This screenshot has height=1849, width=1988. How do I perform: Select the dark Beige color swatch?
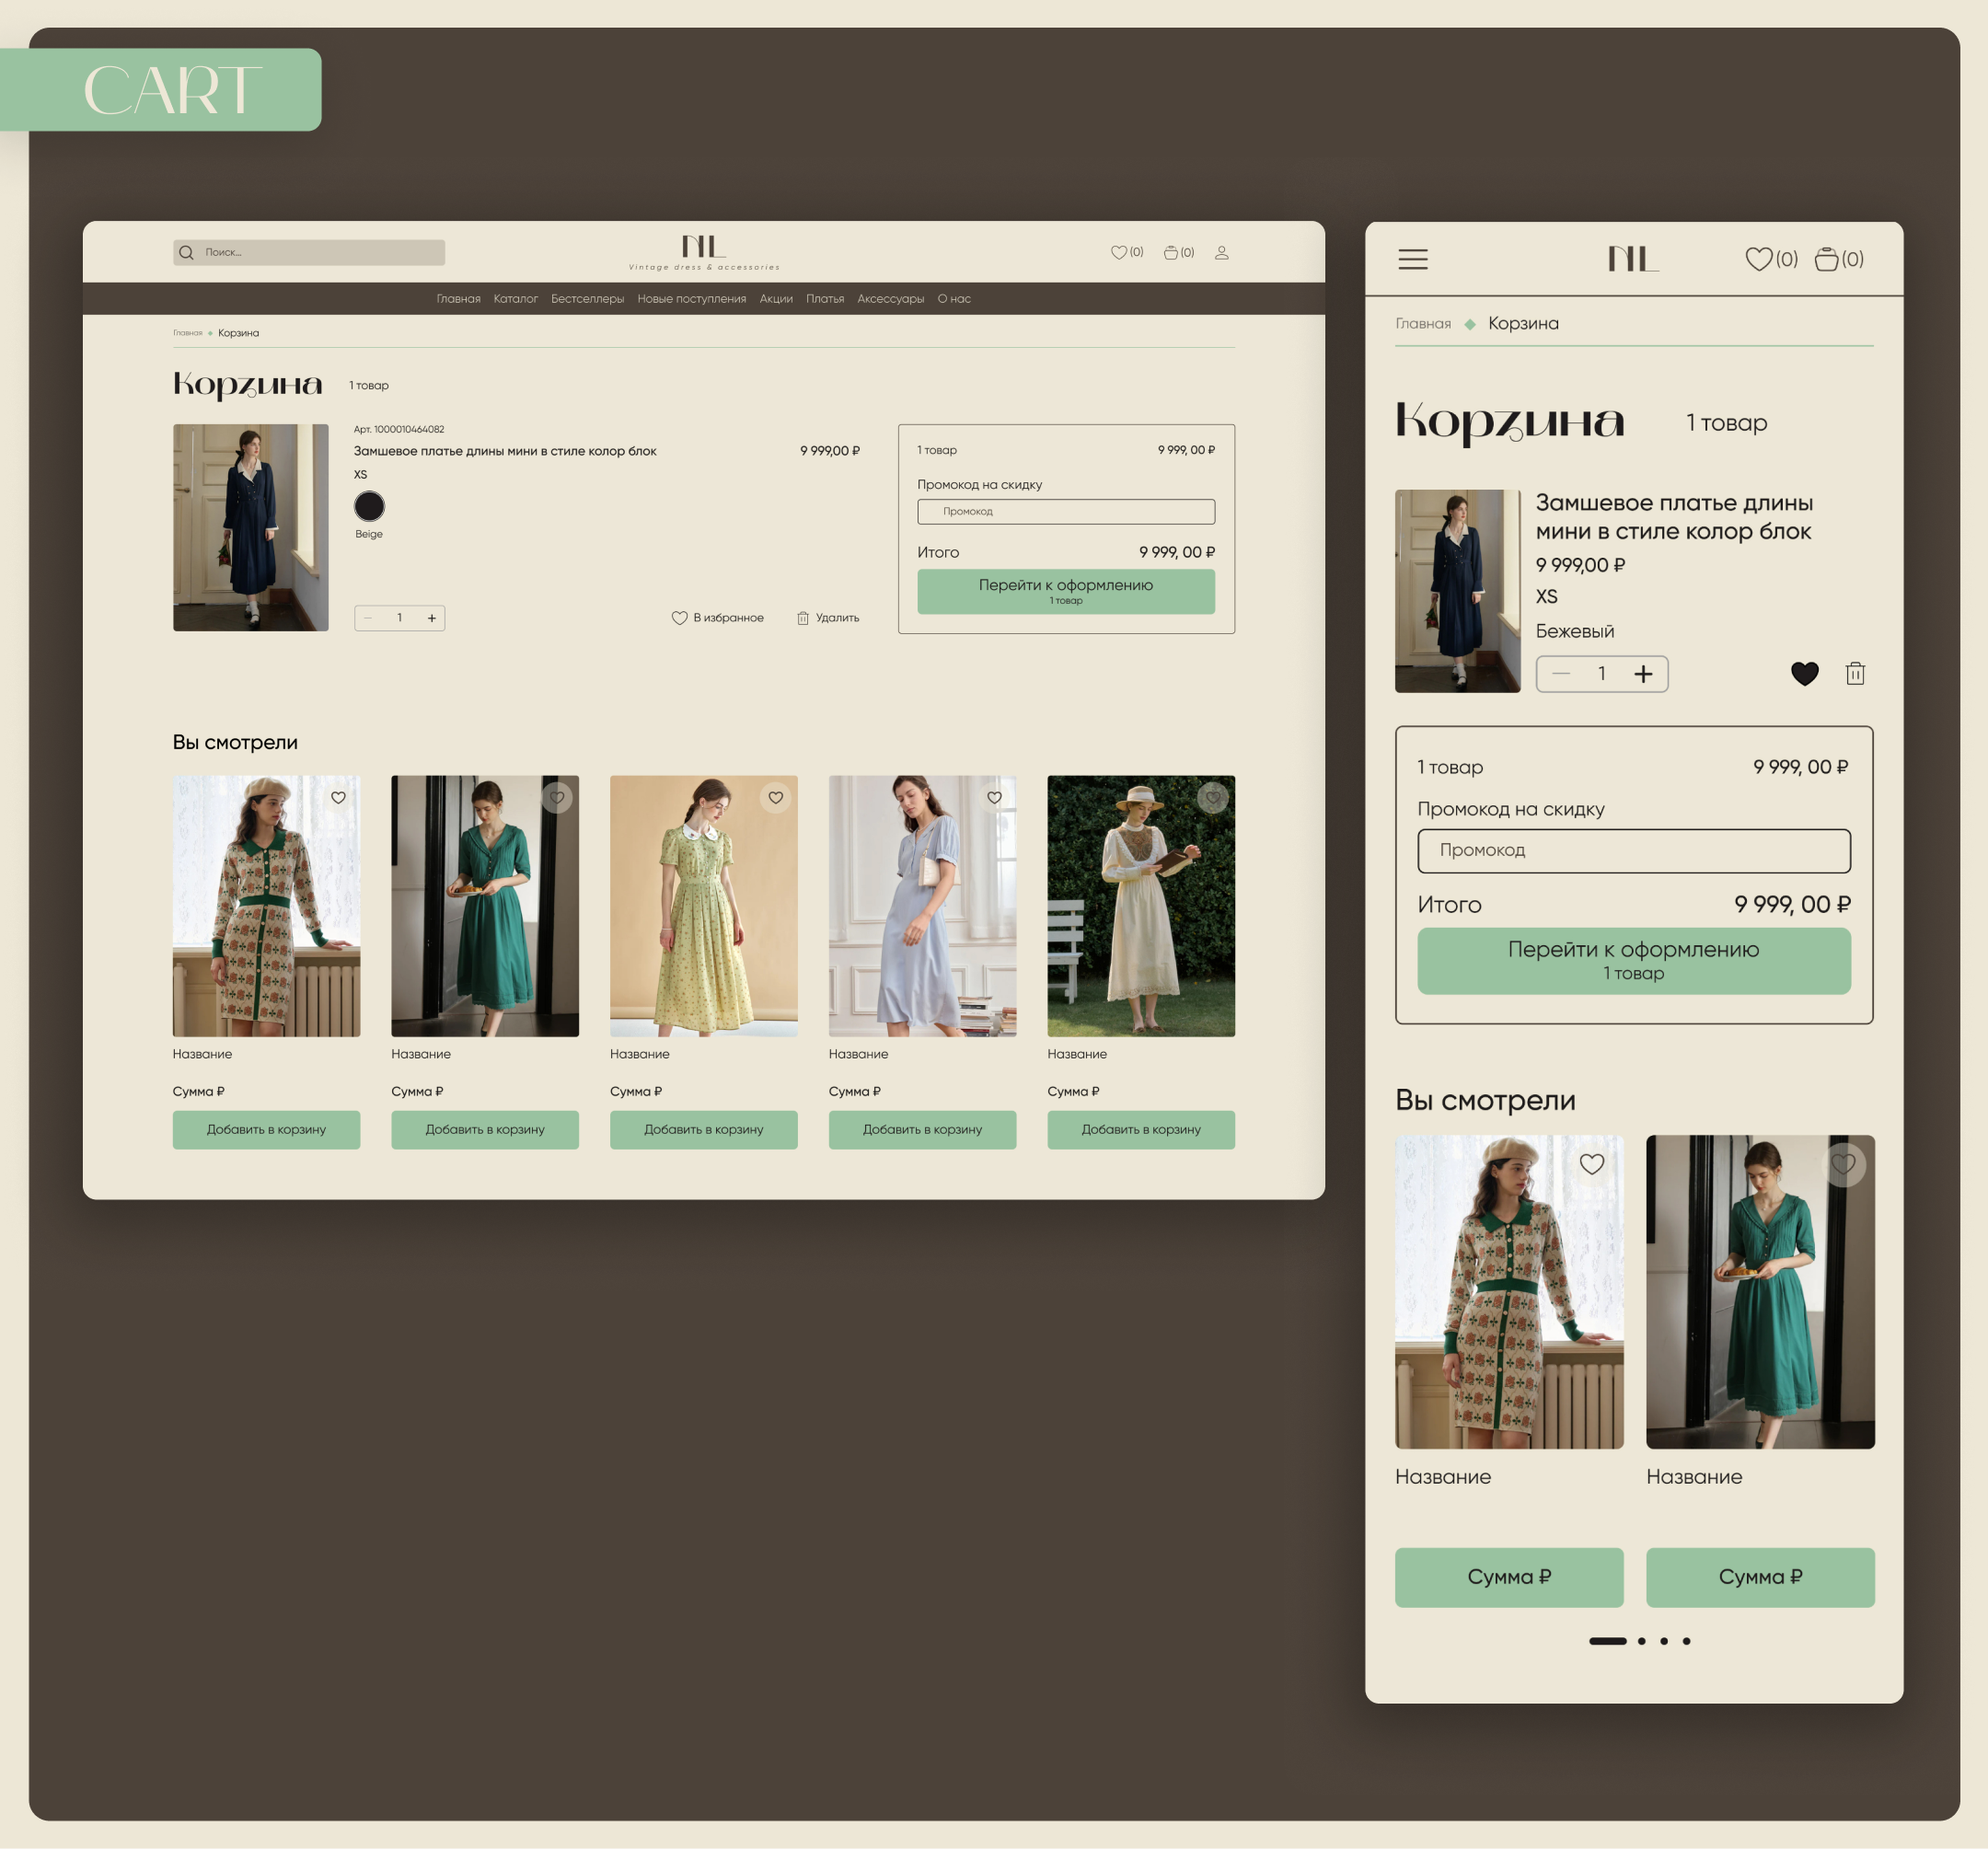tap(369, 506)
